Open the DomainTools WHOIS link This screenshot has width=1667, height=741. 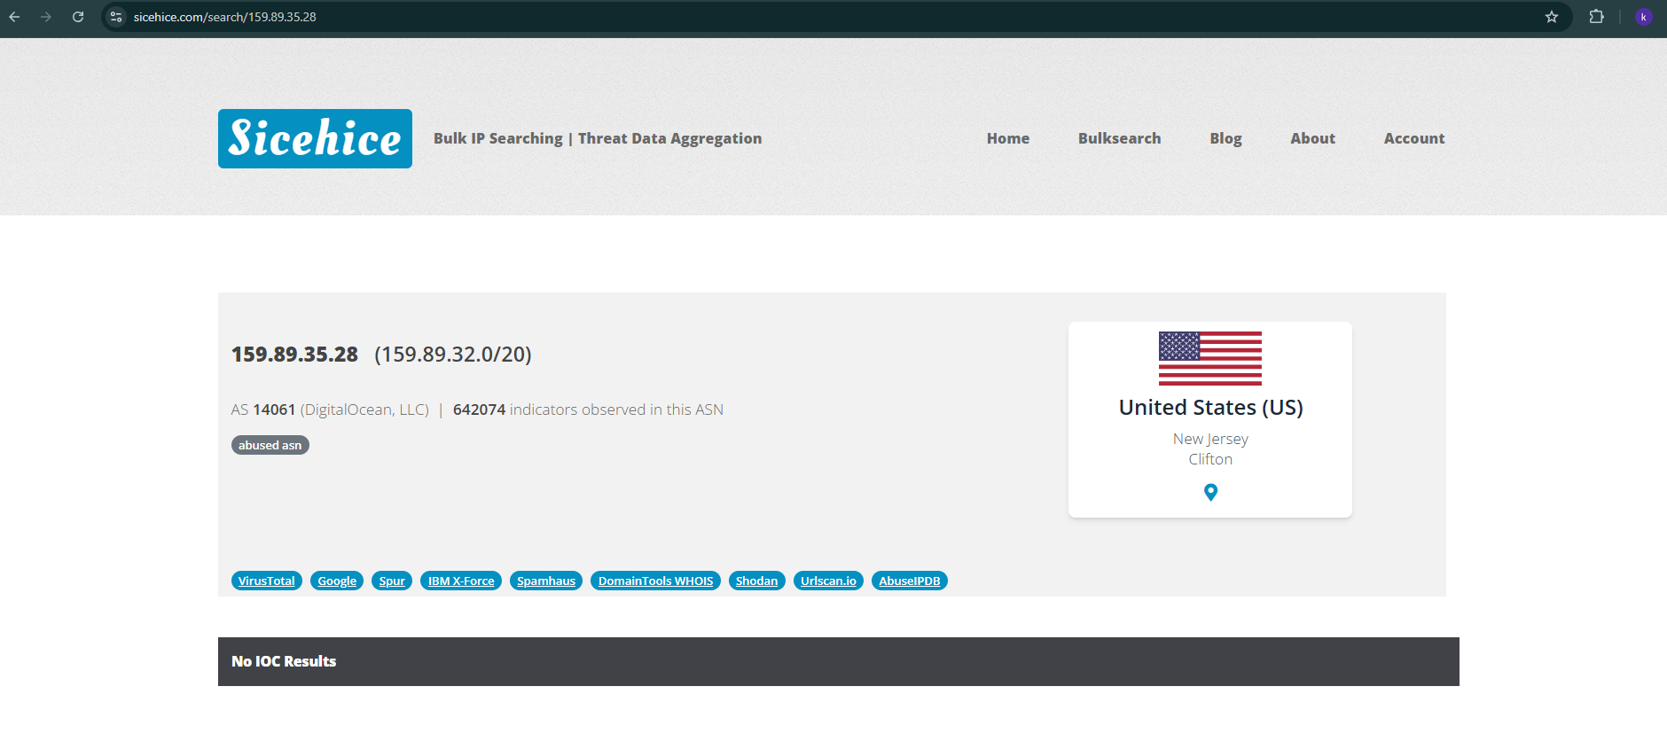(x=655, y=581)
